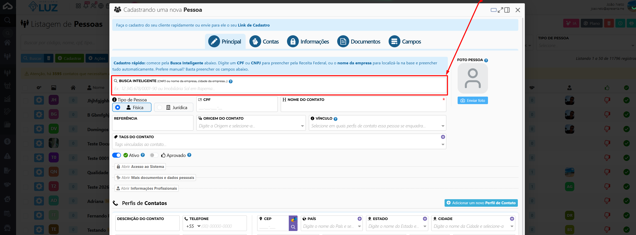Expand Abrir Acesso ao Sistema
This screenshot has width=636, height=235.
point(140,167)
